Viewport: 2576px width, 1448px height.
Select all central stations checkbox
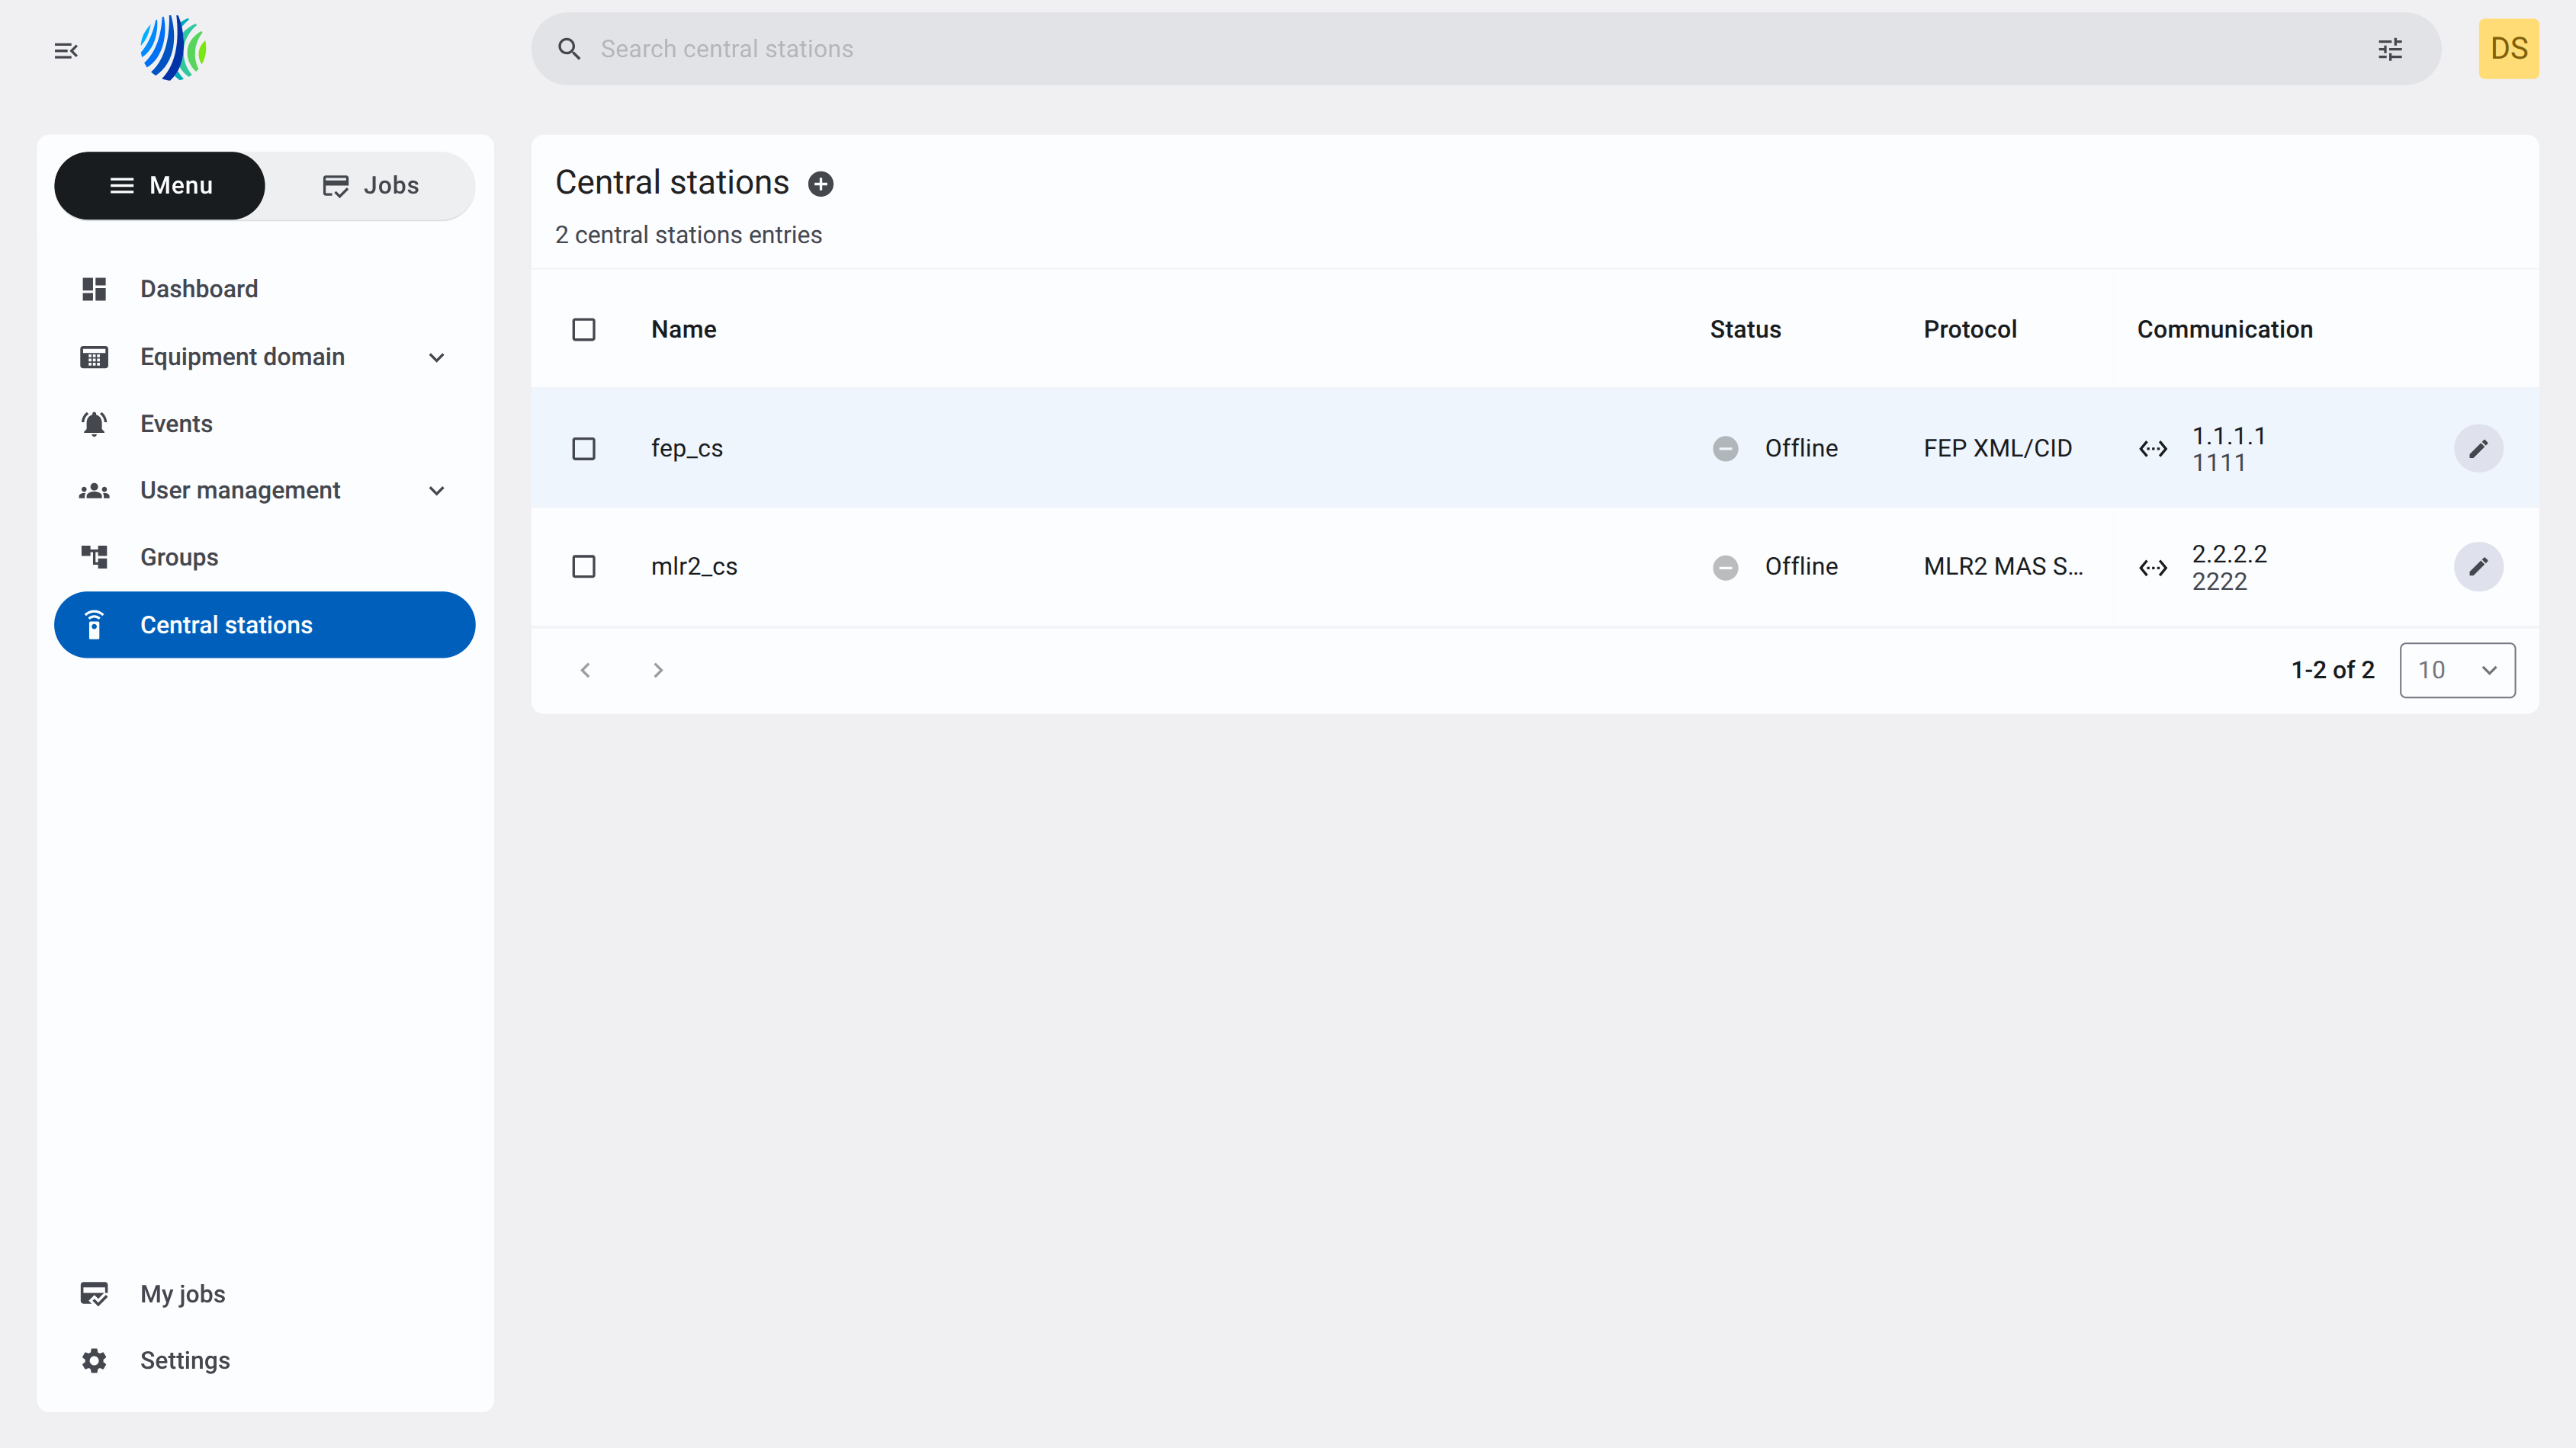tap(584, 328)
